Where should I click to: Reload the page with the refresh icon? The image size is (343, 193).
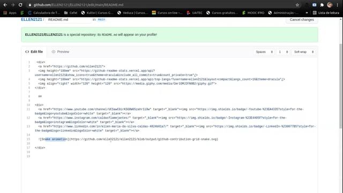[x=20, y=5]
